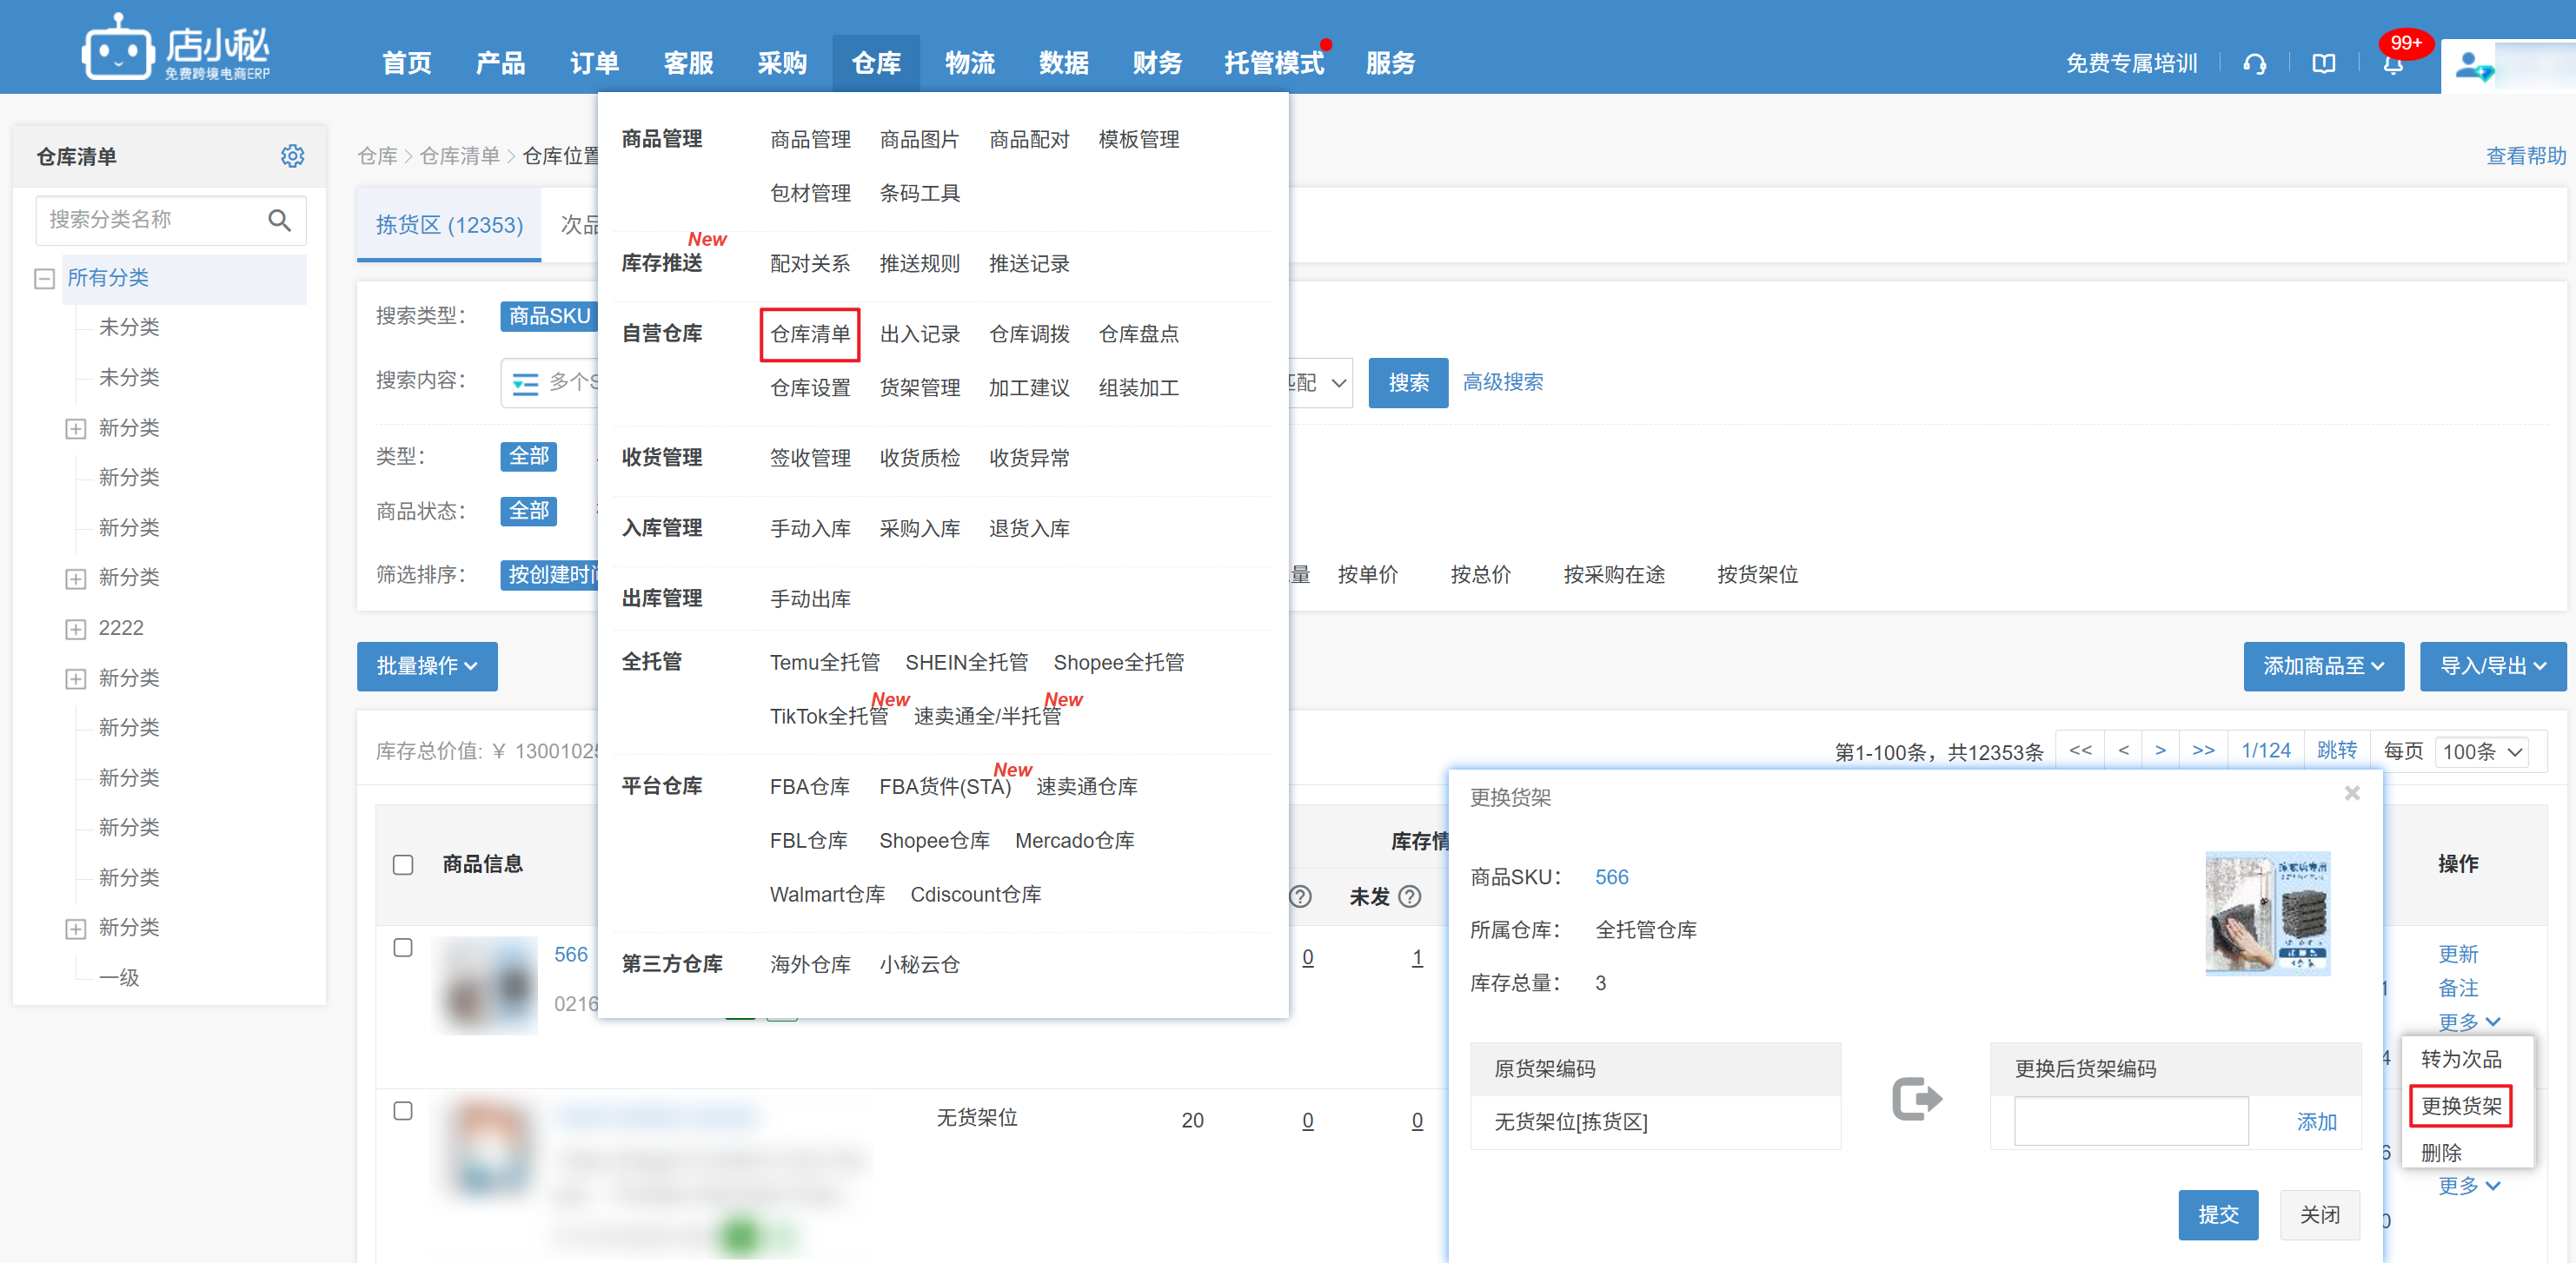
Task: Check the checkbox for product 566 row
Action: pyautogui.click(x=403, y=947)
